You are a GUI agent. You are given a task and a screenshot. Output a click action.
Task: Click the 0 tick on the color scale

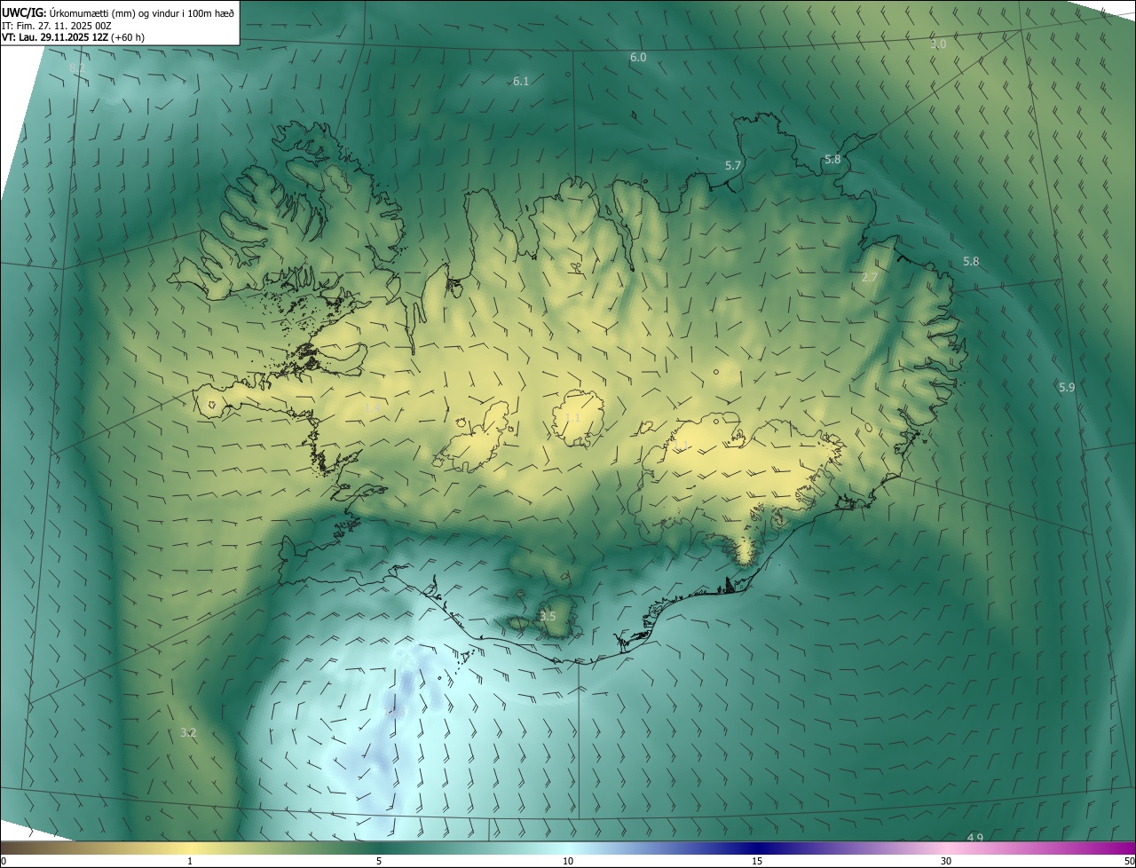4,861
